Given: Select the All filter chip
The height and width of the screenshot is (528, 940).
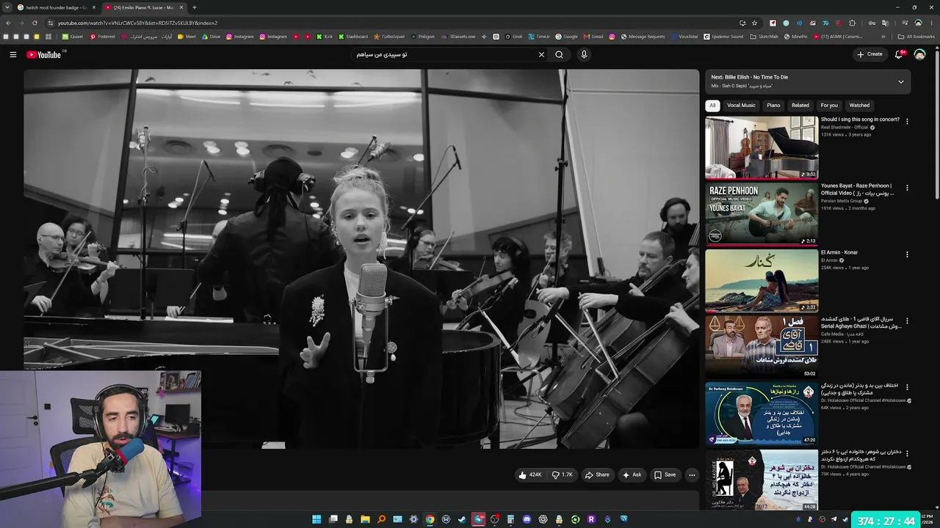Looking at the screenshot, I should [712, 106].
